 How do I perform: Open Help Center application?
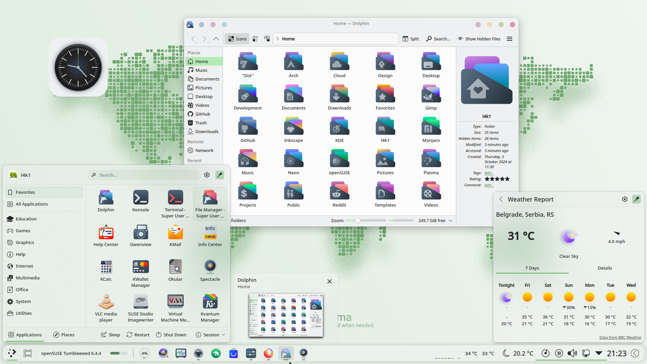click(x=106, y=236)
